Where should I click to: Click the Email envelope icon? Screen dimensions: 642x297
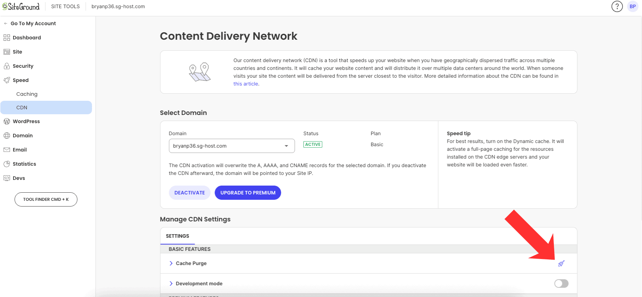click(x=7, y=150)
